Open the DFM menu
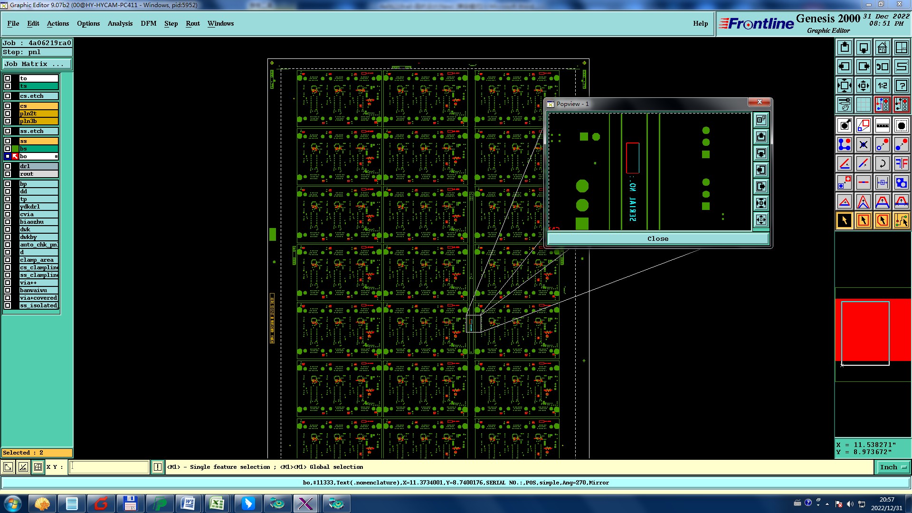Screen dimensions: 912x513 148,23
